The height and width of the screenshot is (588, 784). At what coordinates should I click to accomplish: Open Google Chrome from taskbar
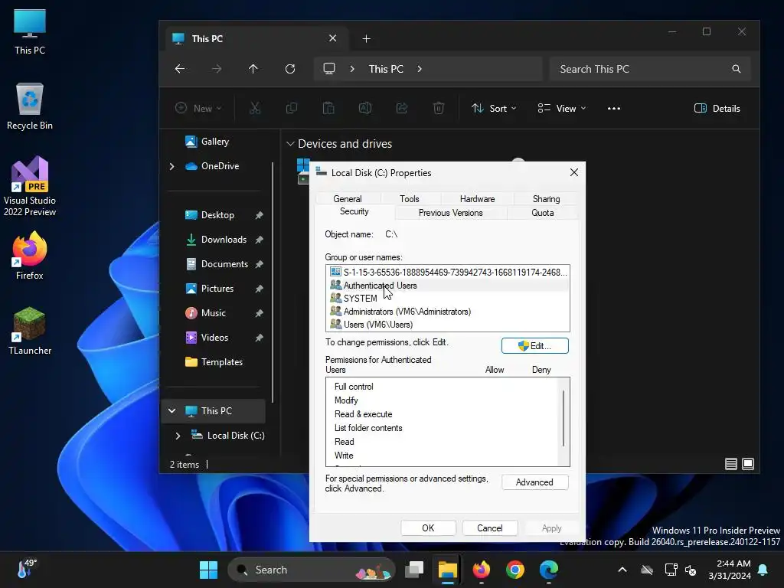click(x=515, y=570)
